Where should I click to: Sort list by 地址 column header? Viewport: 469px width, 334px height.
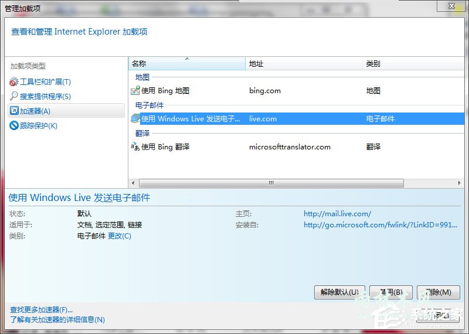(x=304, y=64)
